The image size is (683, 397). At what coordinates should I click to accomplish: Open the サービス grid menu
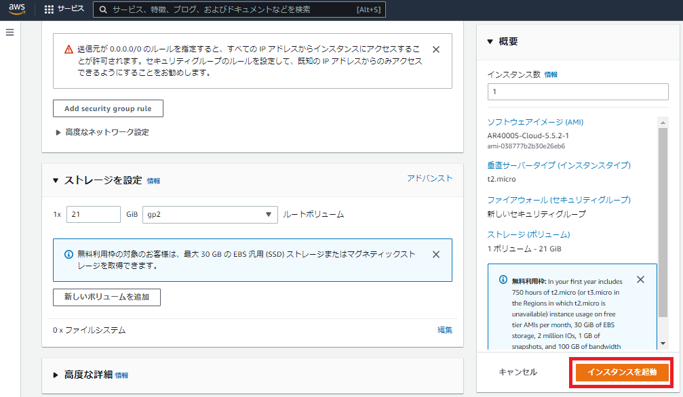pyautogui.click(x=64, y=9)
